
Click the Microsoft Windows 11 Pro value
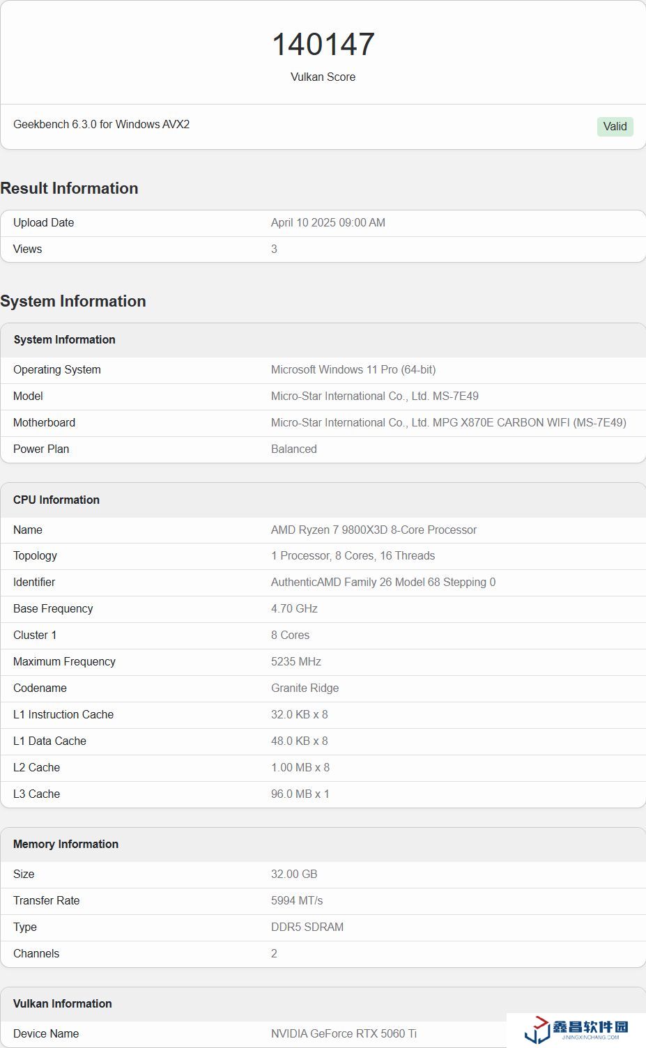(x=353, y=369)
